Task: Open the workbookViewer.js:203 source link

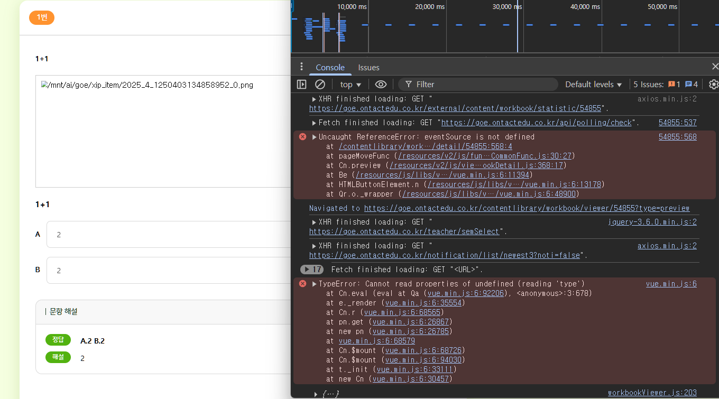Action: pos(652,393)
